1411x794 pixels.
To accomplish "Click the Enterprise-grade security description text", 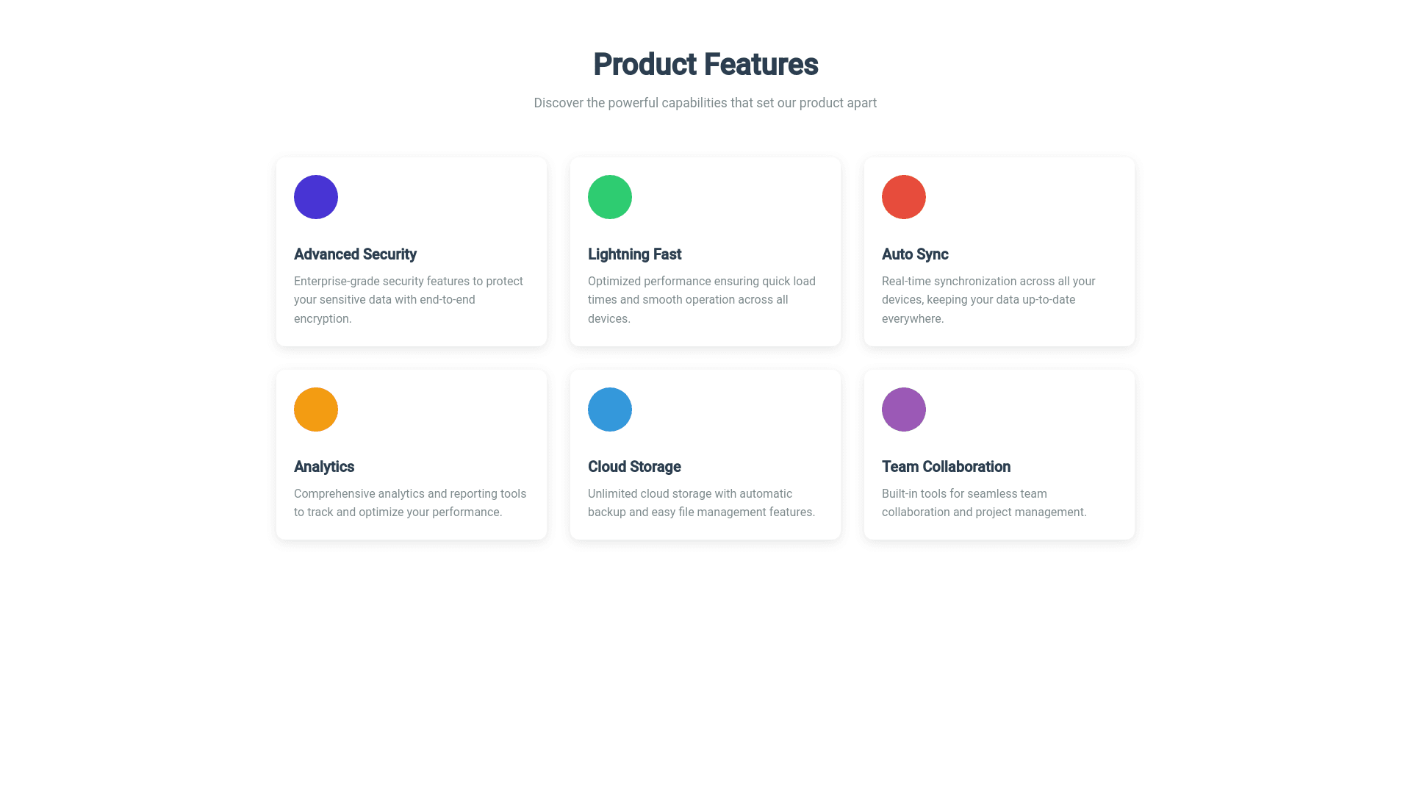I will pyautogui.click(x=409, y=300).
